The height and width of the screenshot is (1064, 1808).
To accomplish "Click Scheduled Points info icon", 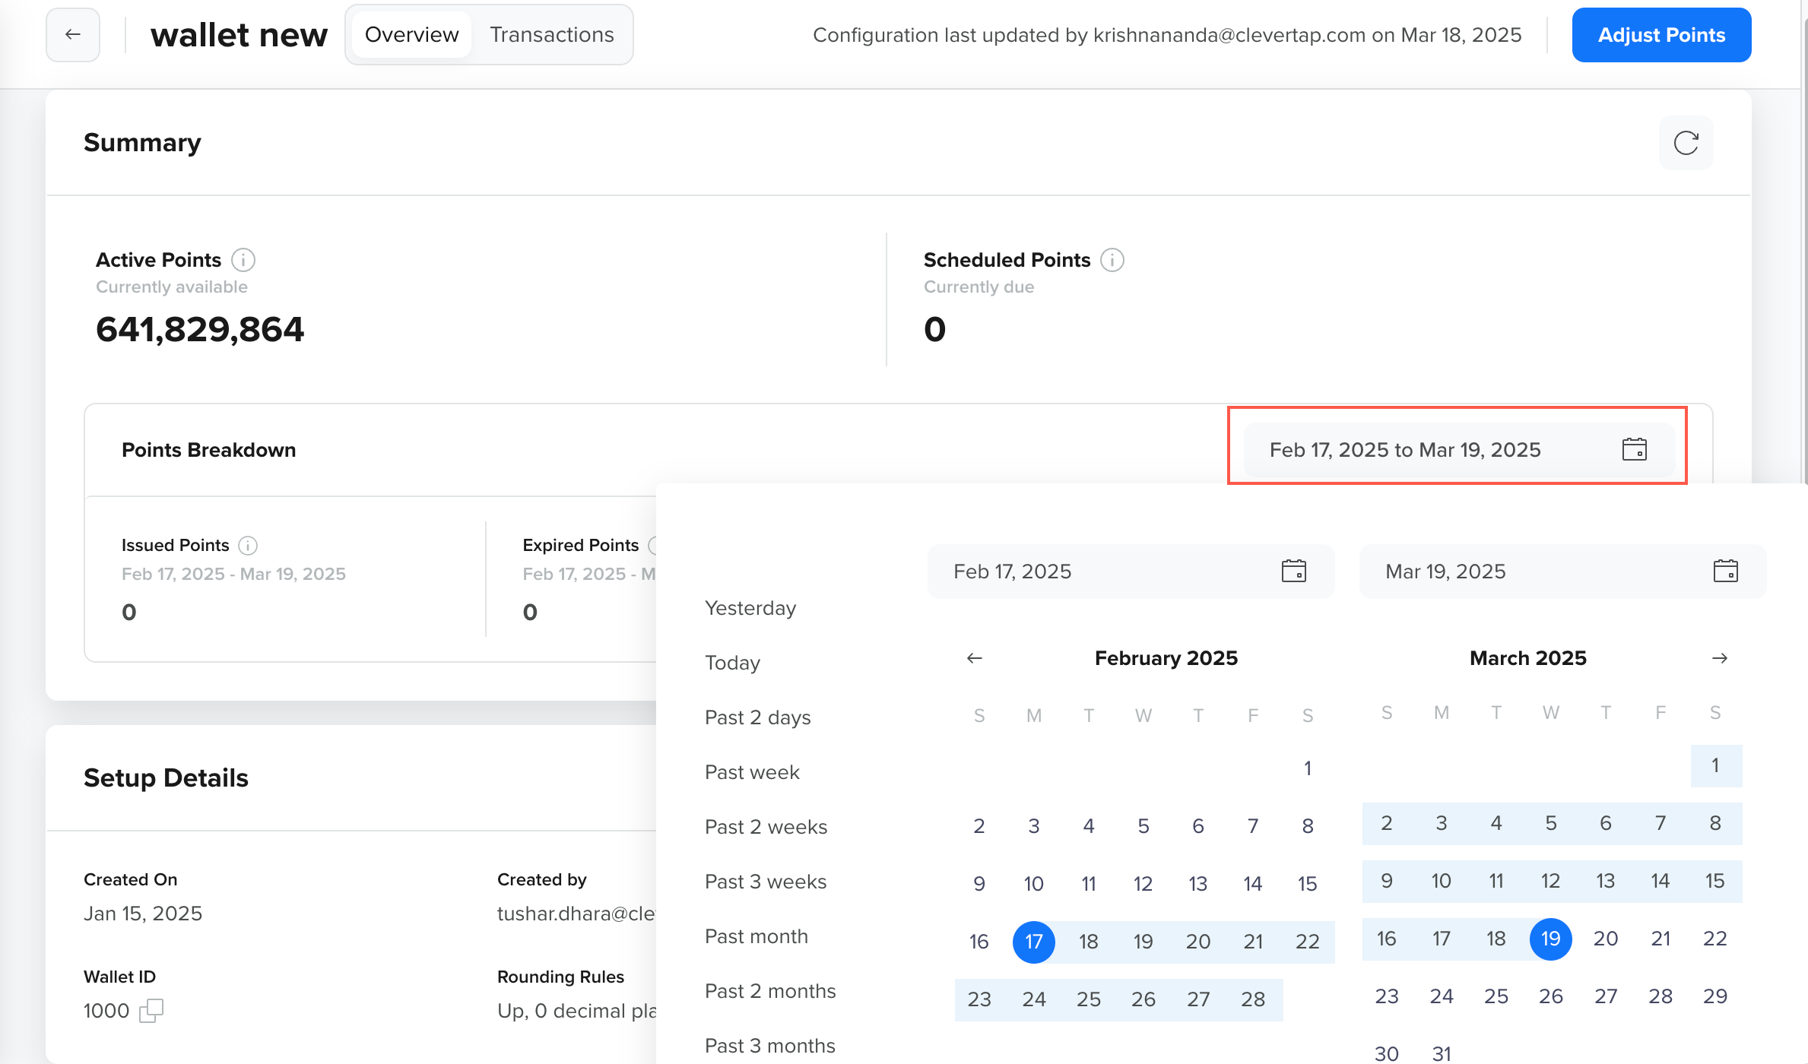I will click(1112, 260).
